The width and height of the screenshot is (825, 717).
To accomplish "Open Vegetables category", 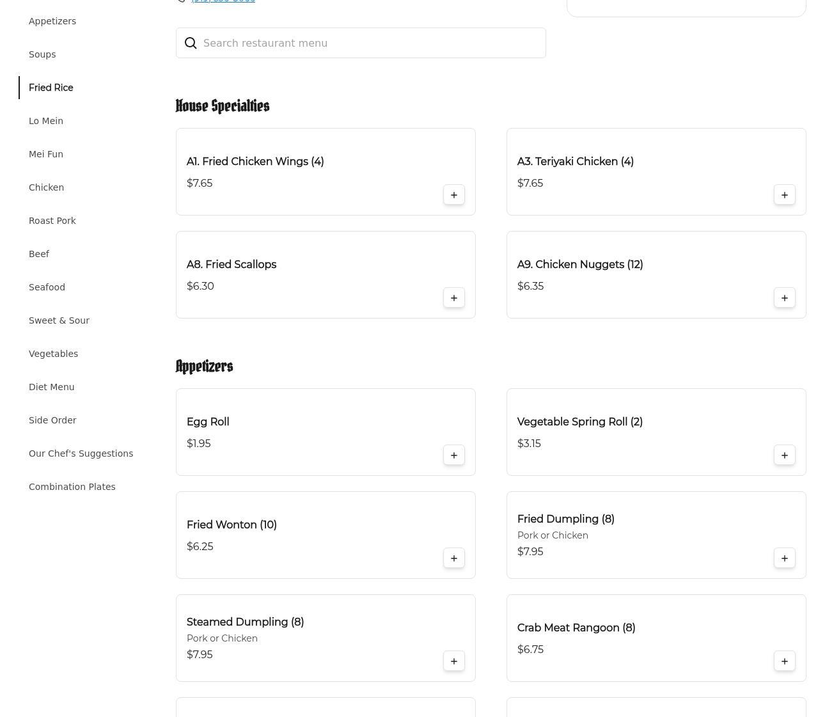I will (54, 354).
